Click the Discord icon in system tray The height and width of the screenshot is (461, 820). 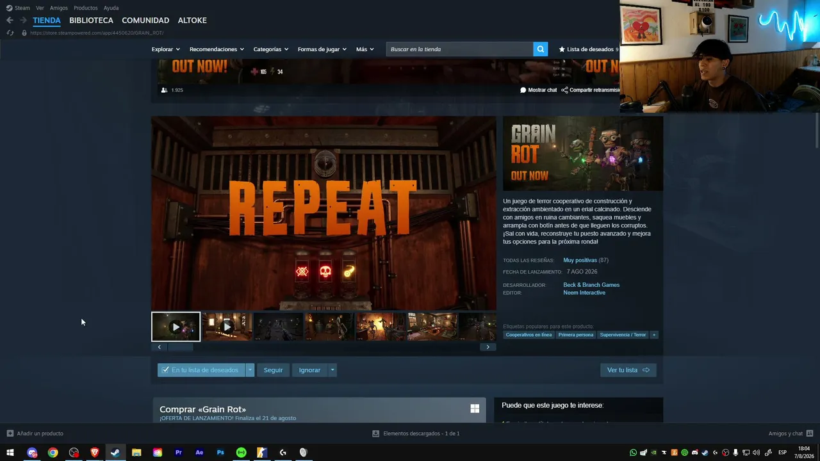pyautogui.click(x=695, y=453)
